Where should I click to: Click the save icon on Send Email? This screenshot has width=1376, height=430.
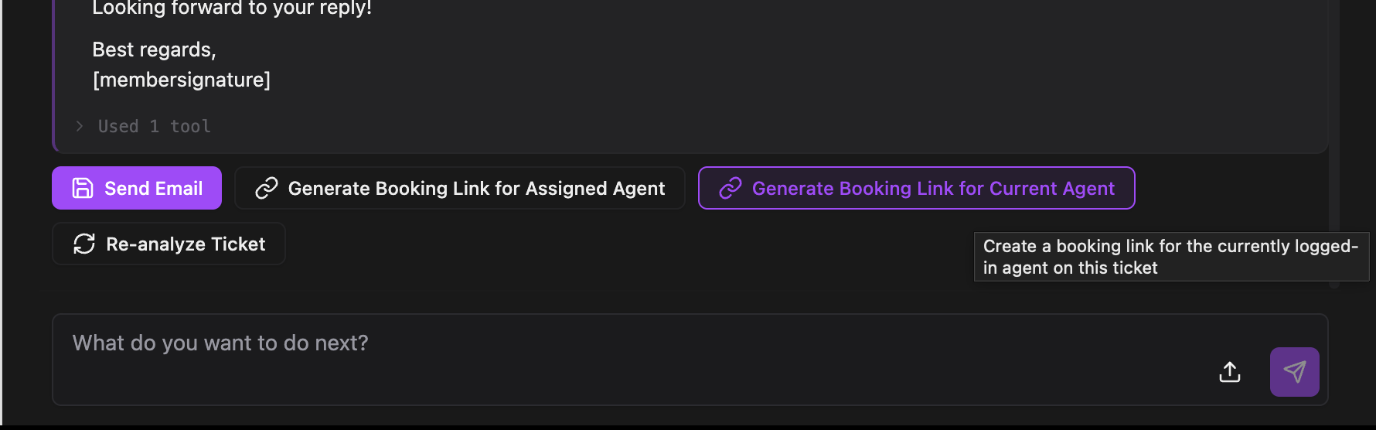coord(83,188)
